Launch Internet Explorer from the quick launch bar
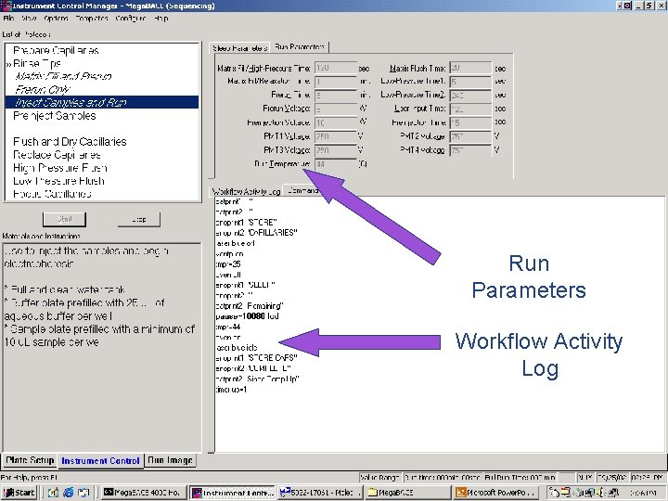The height and width of the screenshot is (501, 668). (68, 493)
